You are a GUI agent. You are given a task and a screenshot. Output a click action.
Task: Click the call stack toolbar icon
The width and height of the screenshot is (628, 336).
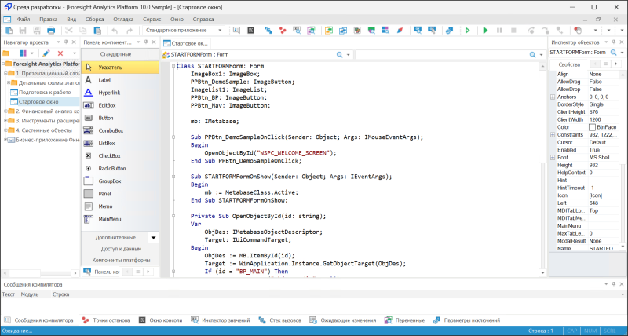(x=268, y=31)
